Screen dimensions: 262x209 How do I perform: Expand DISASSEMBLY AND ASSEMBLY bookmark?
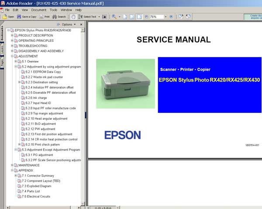coord(12,51)
